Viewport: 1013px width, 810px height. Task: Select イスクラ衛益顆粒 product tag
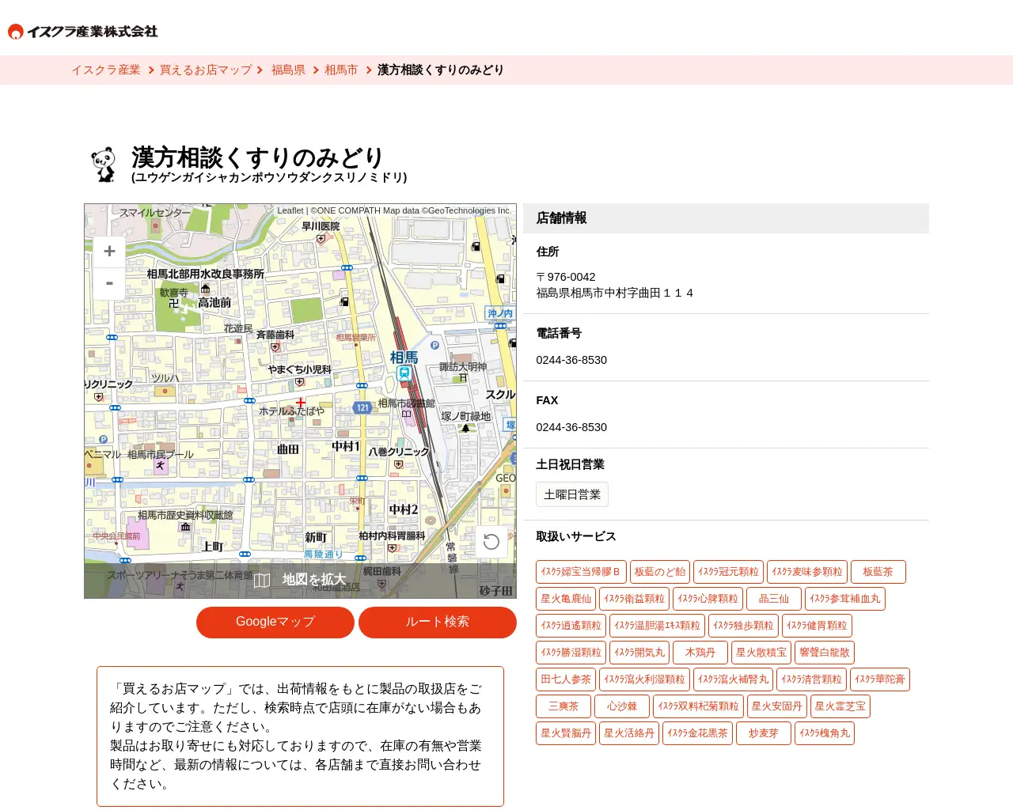(x=634, y=599)
